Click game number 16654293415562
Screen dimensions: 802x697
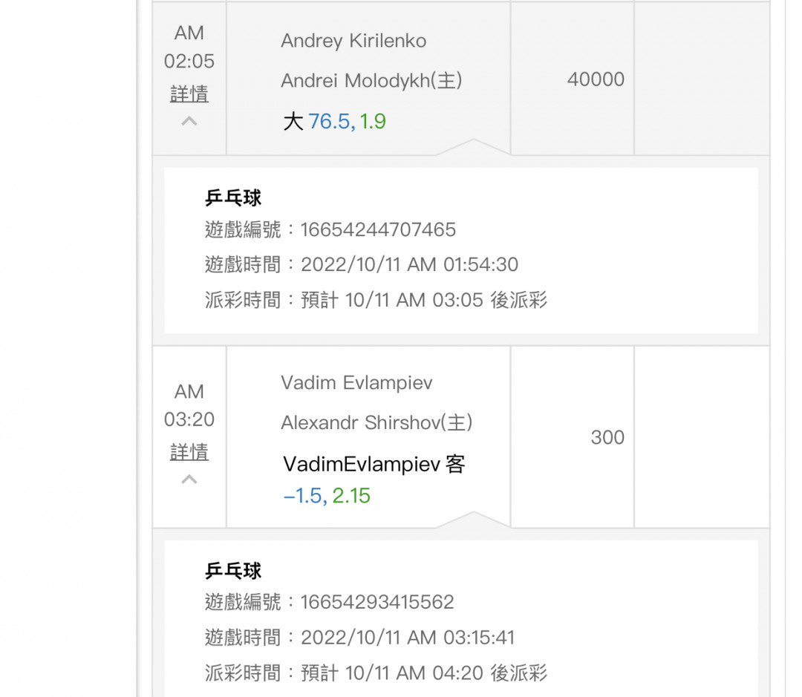(x=376, y=602)
